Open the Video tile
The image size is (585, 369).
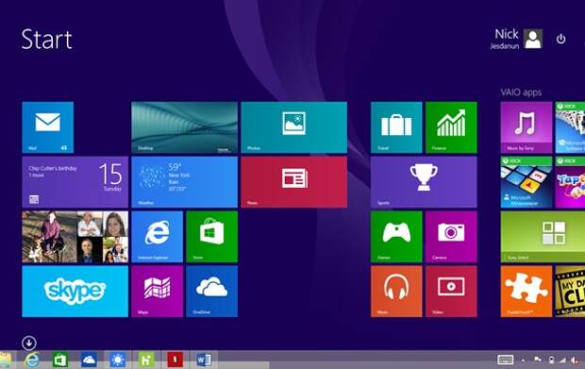451,292
